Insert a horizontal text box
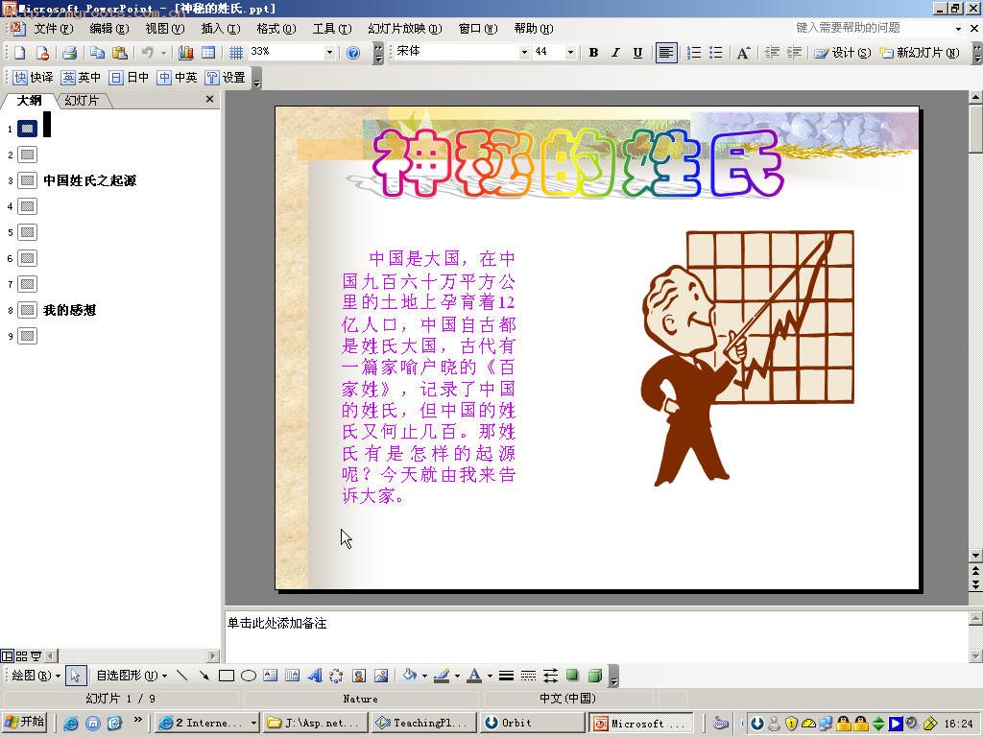This screenshot has width=983, height=737. pos(270,675)
